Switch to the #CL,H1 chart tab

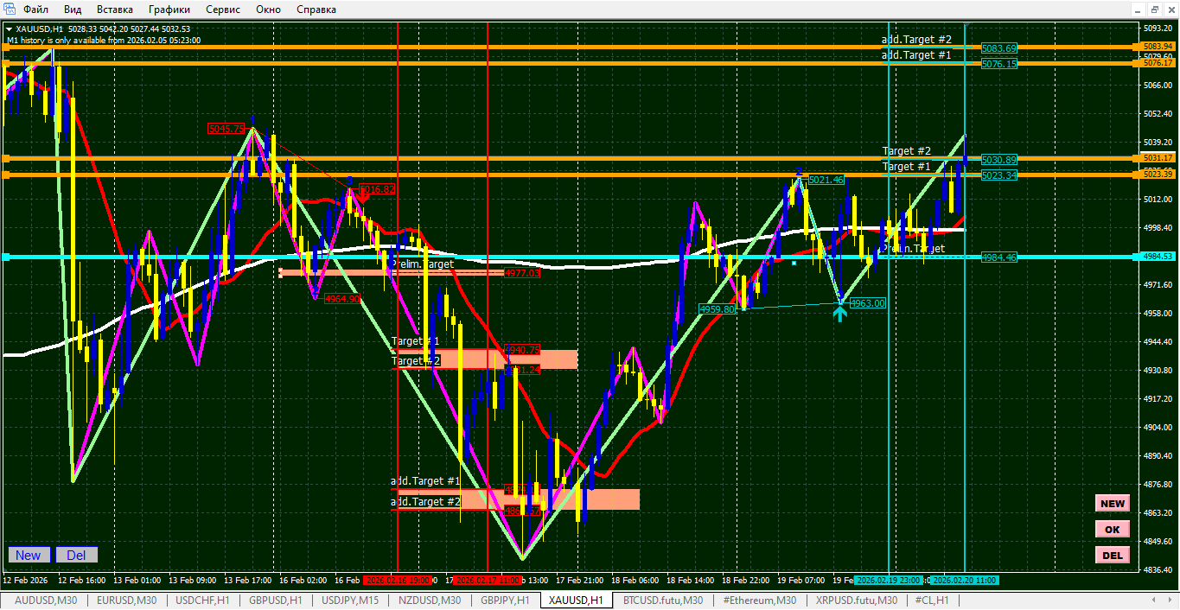point(934,600)
